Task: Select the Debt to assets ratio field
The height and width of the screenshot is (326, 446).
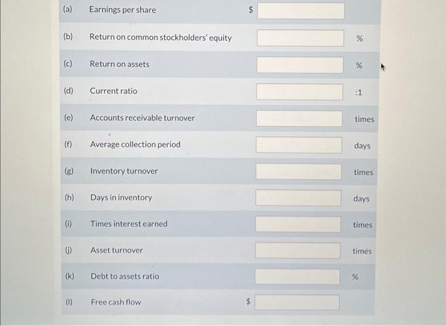Action: pyautogui.click(x=298, y=276)
